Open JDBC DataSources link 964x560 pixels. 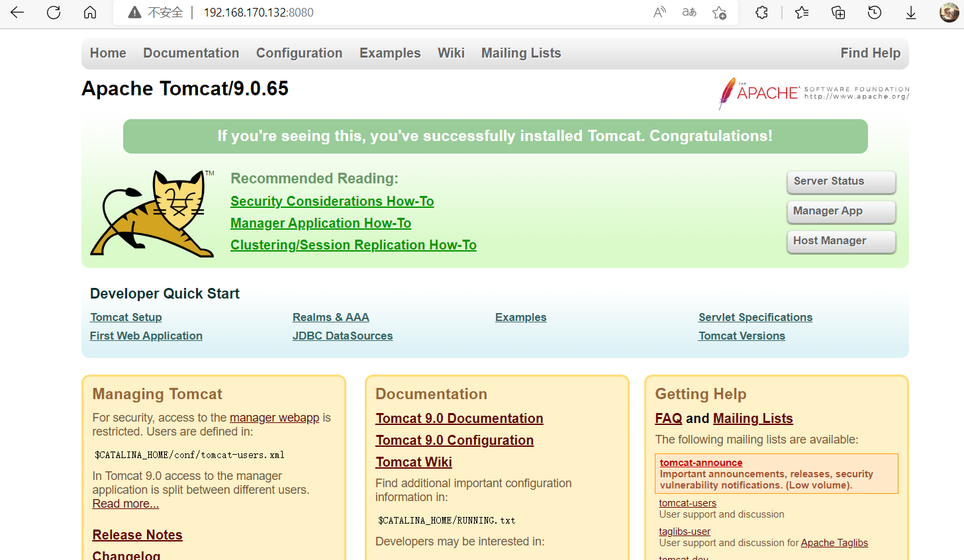tap(342, 336)
